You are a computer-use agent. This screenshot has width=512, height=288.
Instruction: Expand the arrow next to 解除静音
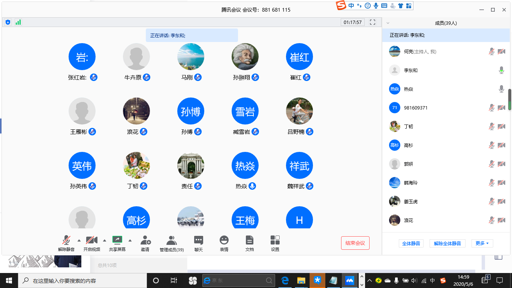79,240
